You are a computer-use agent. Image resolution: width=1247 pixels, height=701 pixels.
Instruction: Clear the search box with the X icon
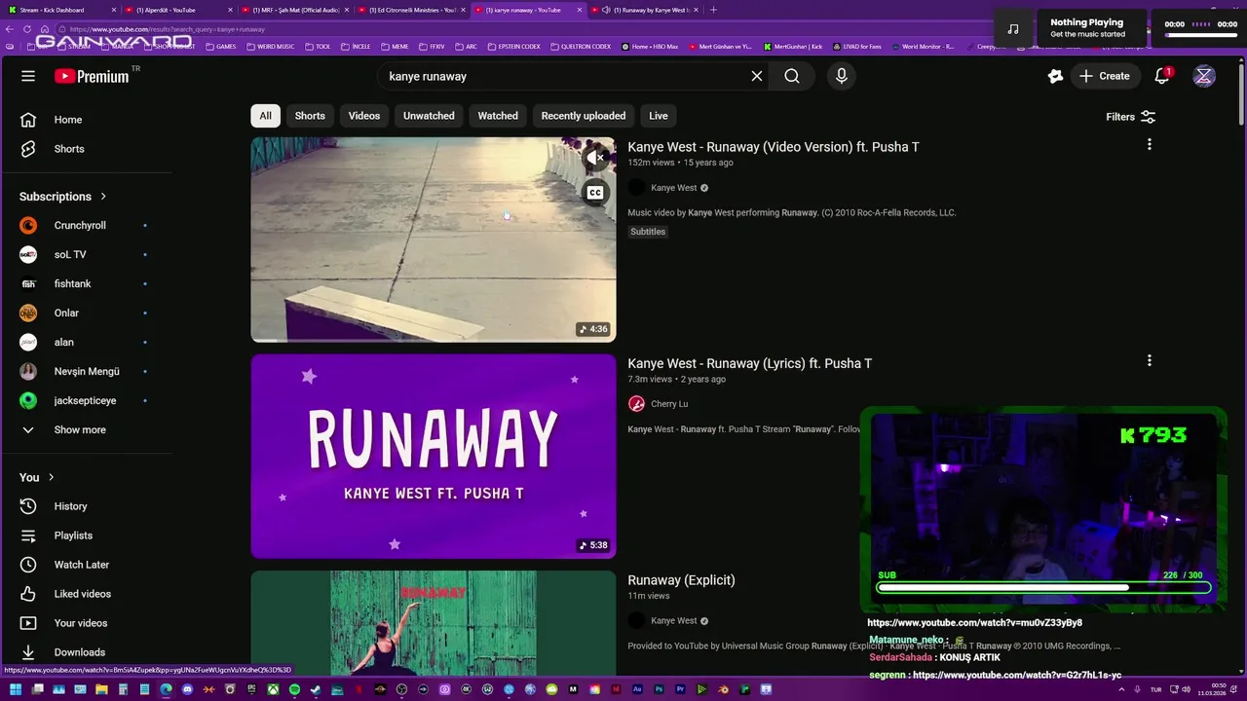pos(756,76)
